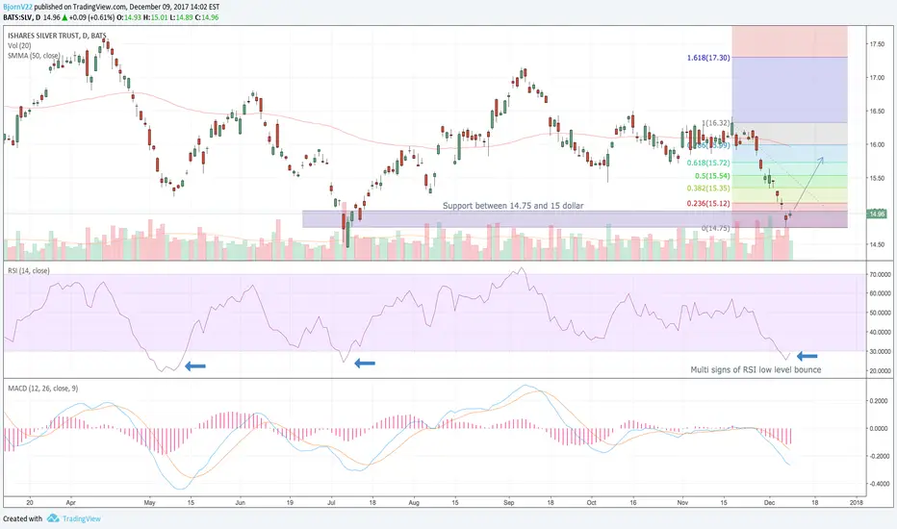
Task: Click the 15.50 price axis label
Action: coord(877,179)
